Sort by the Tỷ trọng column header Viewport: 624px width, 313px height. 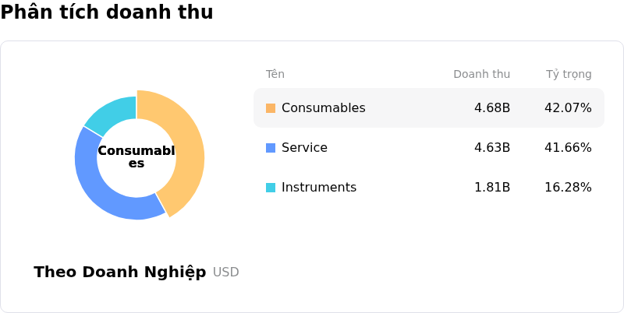[x=569, y=74]
